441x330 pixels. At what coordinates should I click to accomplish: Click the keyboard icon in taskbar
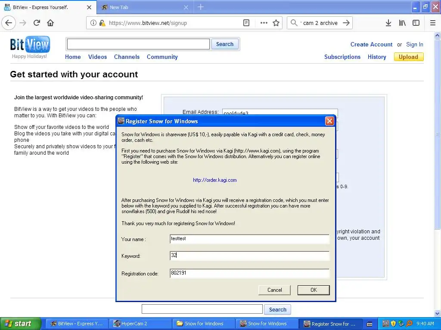pos(370,324)
